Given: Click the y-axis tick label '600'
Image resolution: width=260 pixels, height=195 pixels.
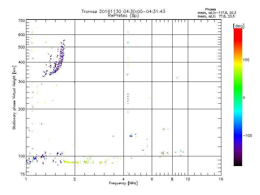Looking at the screenshot, I should [21, 35].
